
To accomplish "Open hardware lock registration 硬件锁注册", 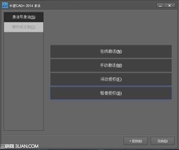I will [x=24, y=27].
